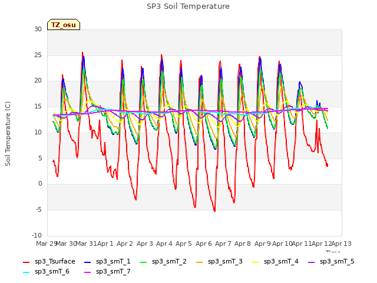Click the 10 y-axis tick label
377x283 pixels.
point(38,132)
